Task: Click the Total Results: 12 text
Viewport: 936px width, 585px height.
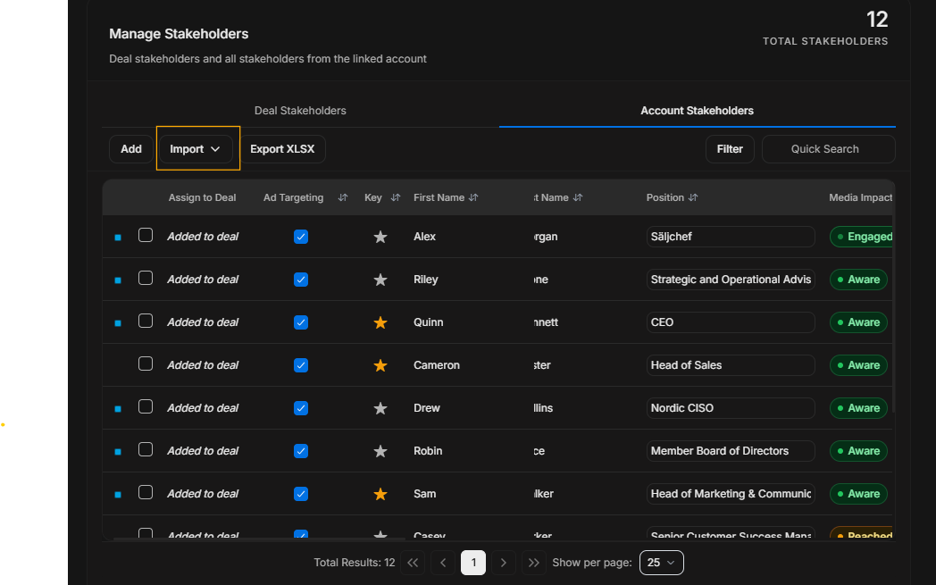Action: pyautogui.click(x=355, y=563)
